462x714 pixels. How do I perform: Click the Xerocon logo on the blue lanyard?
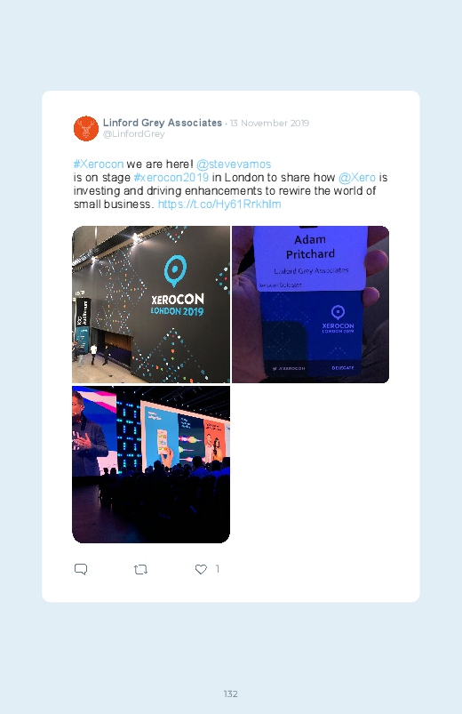pyautogui.click(x=338, y=320)
